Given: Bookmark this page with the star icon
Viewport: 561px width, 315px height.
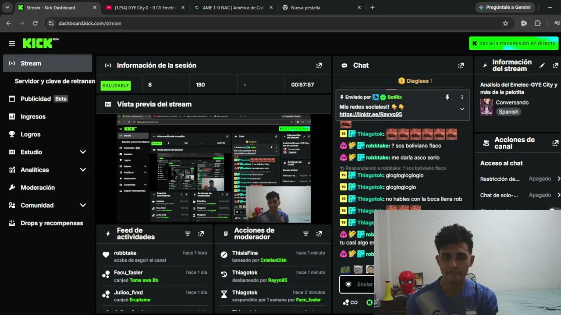Looking at the screenshot, I should [x=505, y=23].
